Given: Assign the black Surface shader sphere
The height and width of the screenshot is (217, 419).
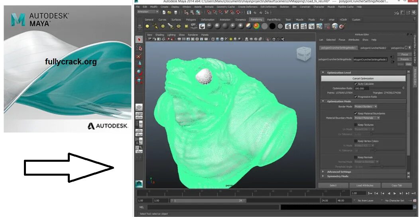Looking at the screenshot, I should coord(272,26).
